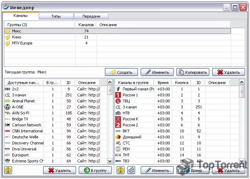This screenshot has height=179, width=250.
Task: Click the СТС channel logo icon
Action: (118, 143)
